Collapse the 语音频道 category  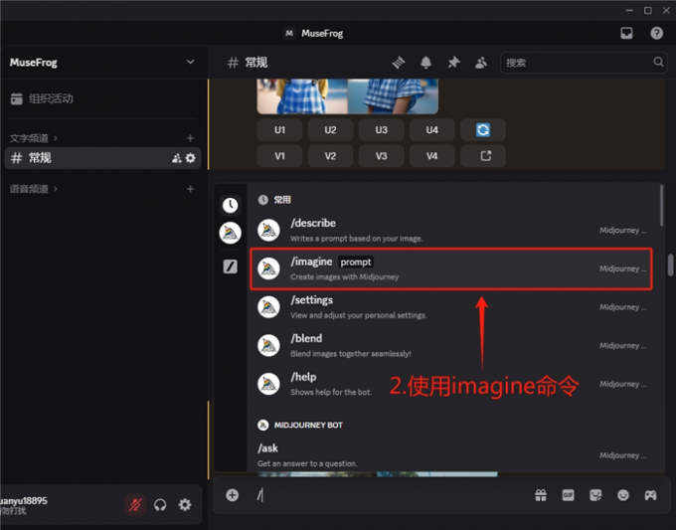34,189
